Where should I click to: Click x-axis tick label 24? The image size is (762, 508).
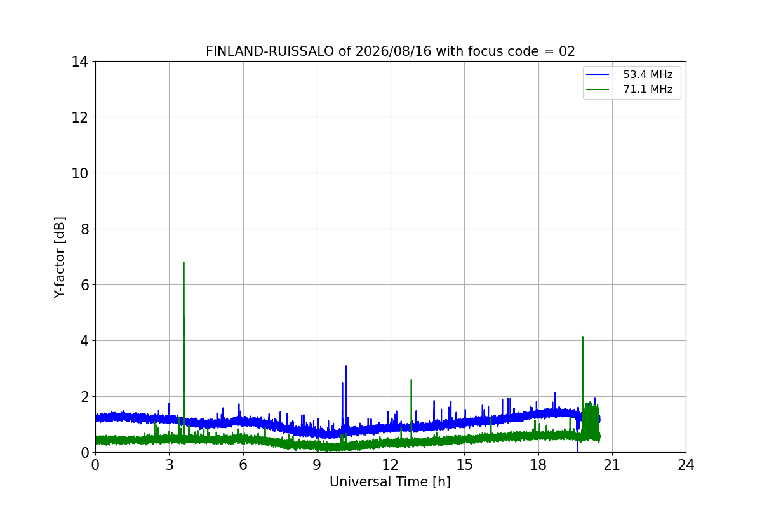[686, 465]
